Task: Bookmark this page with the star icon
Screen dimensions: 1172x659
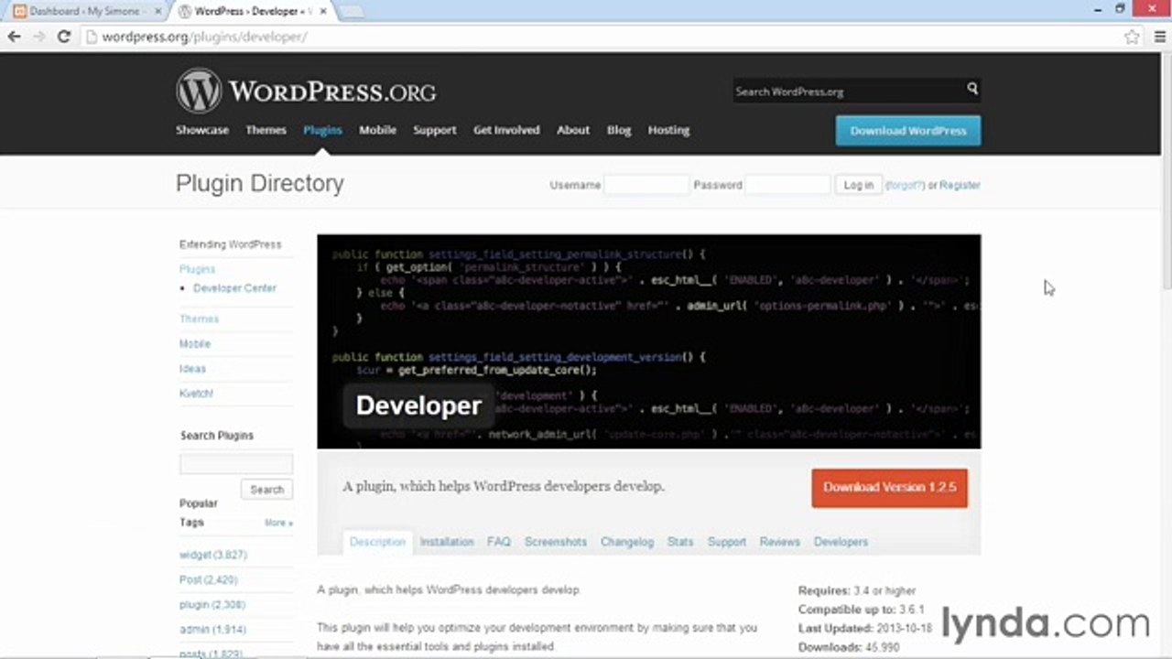Action: (x=1132, y=37)
